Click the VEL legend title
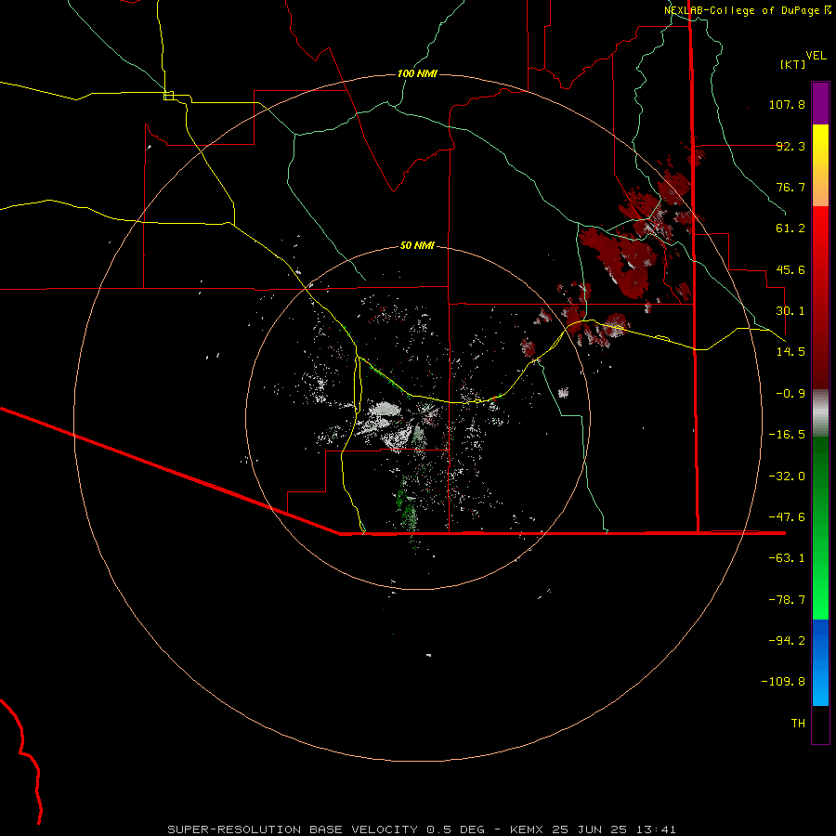 click(816, 56)
